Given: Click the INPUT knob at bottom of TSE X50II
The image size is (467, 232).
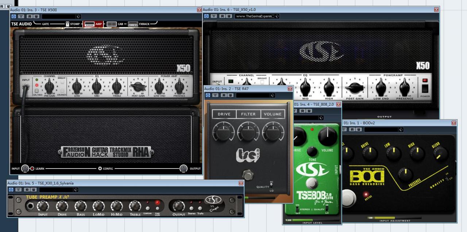Looking at the screenshot, I should (25, 169).
